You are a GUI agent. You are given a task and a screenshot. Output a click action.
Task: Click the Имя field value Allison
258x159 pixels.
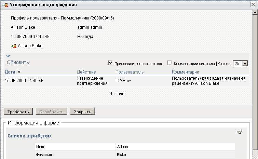(123, 147)
